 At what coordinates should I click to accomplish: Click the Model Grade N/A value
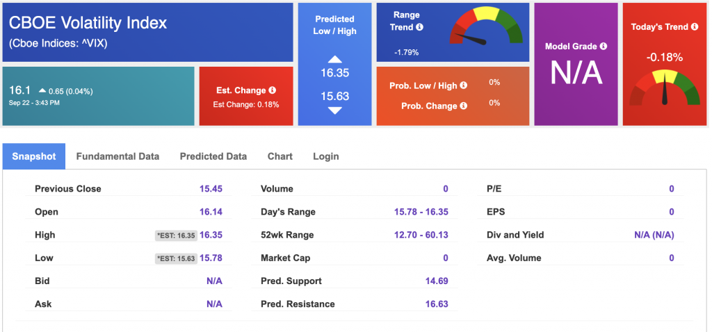click(575, 73)
